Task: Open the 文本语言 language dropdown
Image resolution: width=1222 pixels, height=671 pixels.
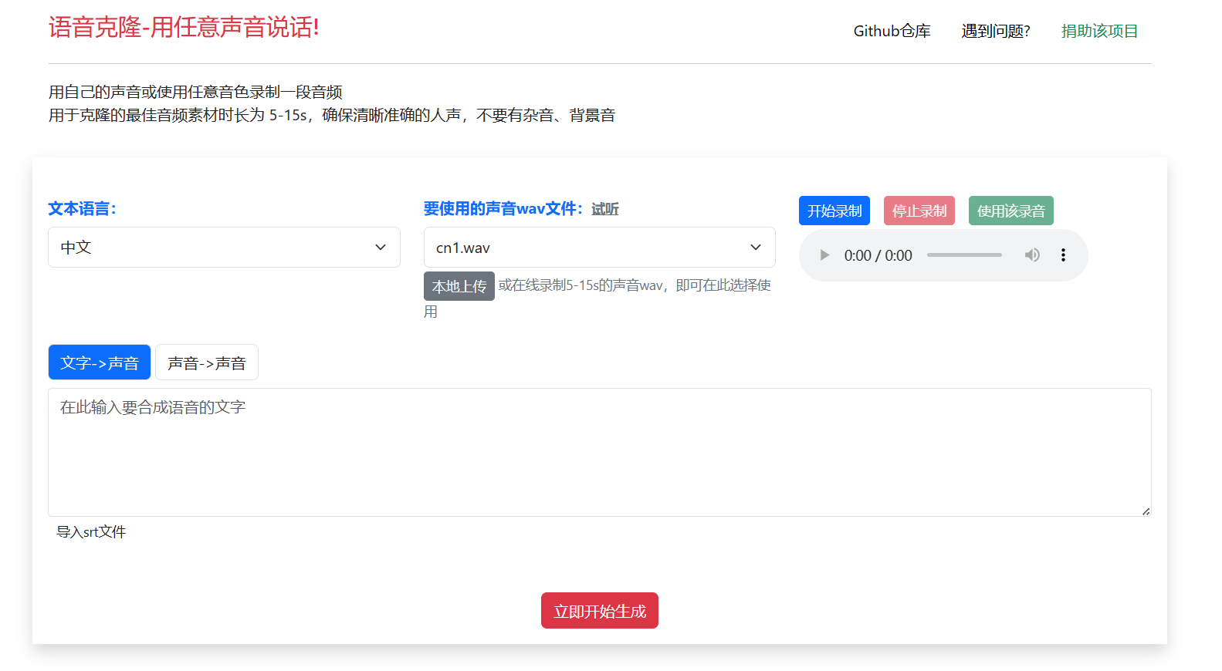Action: coord(224,248)
